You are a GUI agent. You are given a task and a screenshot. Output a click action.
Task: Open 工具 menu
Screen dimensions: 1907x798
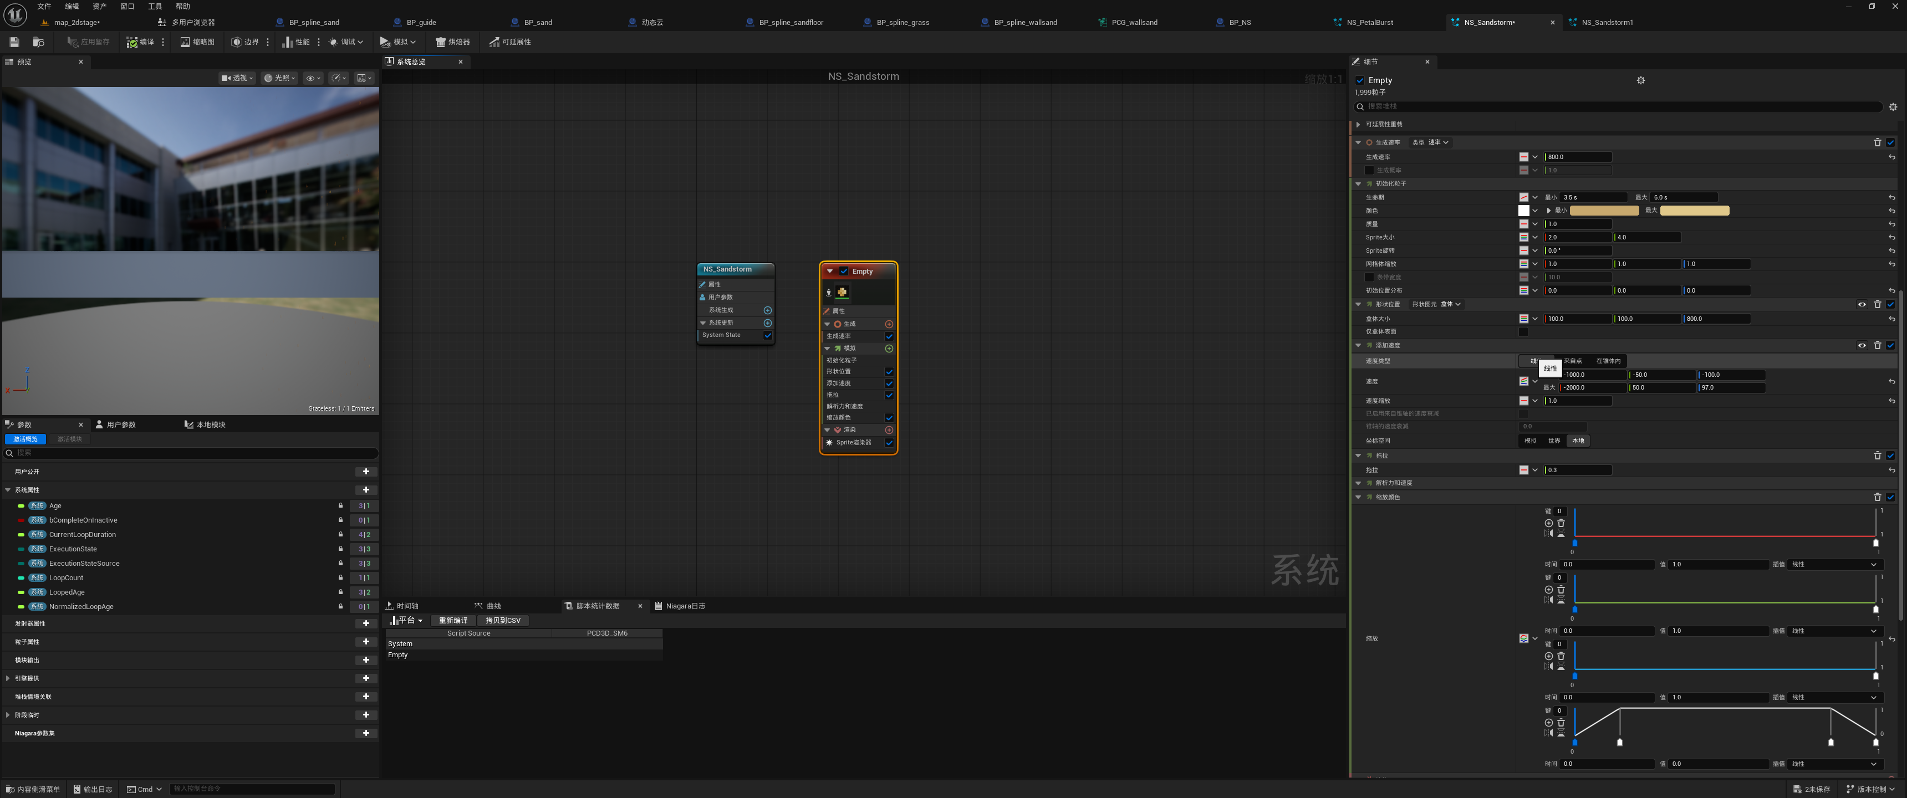155,6
